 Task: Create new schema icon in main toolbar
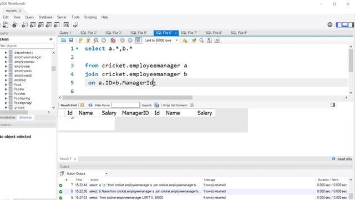[24, 24]
